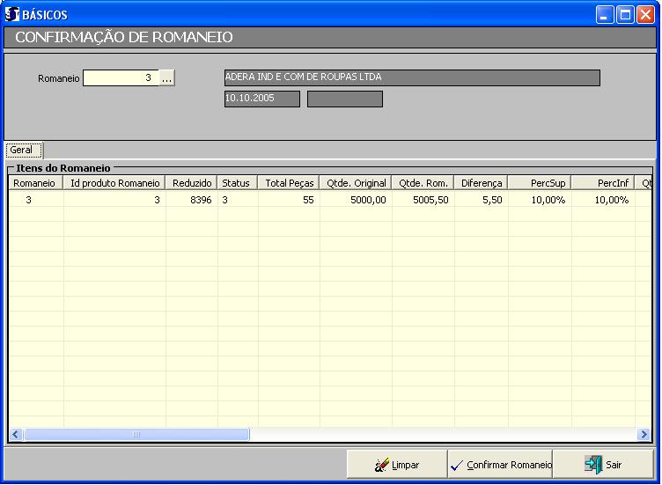This screenshot has height=485, width=662.
Task: Click the Total Peças column header
Action: pyautogui.click(x=289, y=183)
